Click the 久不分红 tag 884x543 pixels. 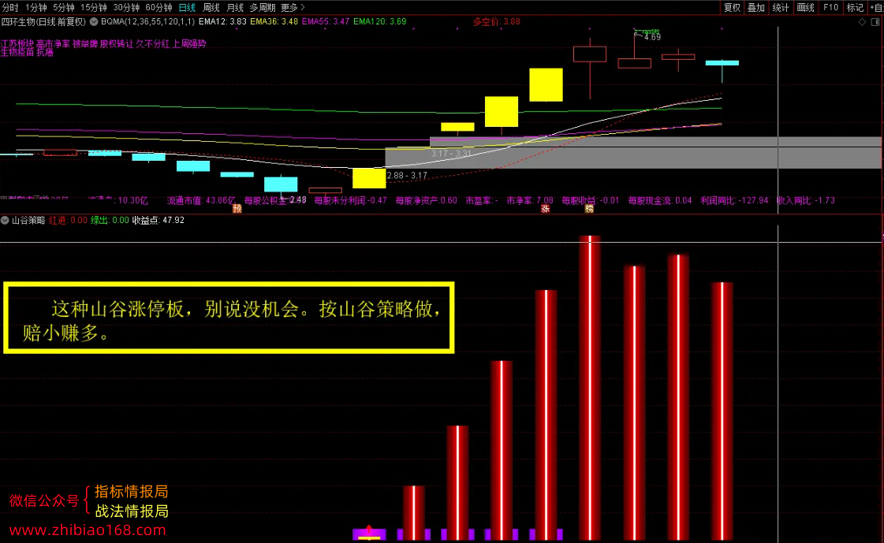click(152, 44)
